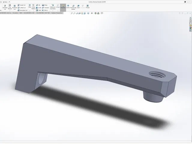The image size is (192, 144).
Task: Click Zoom to Area magnifier icon
Action: [74, 13]
